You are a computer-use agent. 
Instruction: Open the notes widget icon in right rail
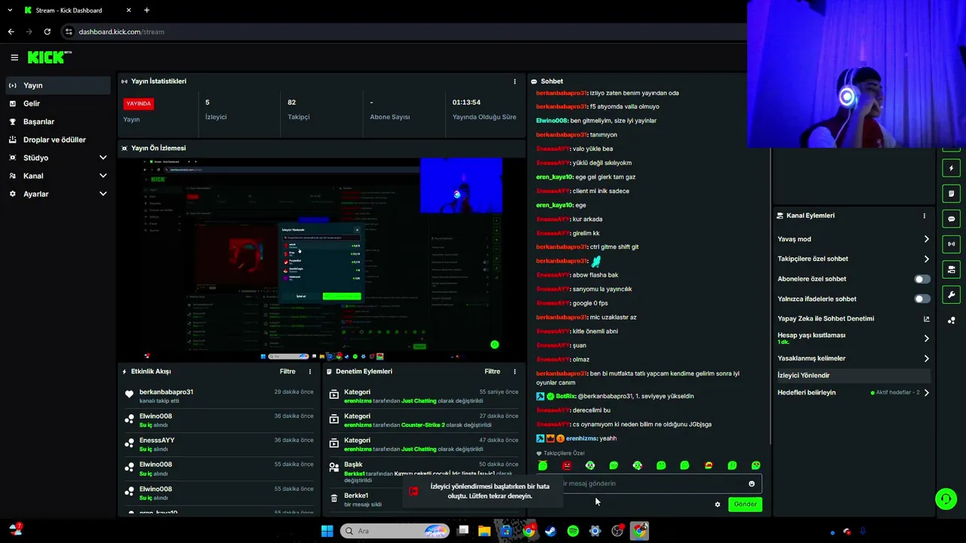(951, 193)
